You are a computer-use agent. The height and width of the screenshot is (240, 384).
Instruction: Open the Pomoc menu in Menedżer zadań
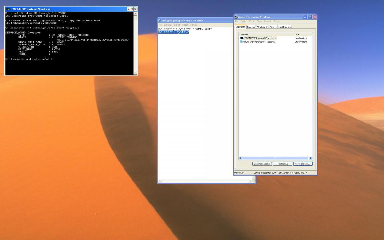coord(277,21)
